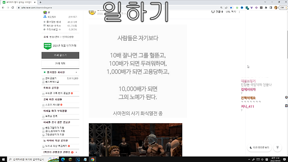Click the post author's avatar image
This screenshot has width=288, height=162.
[92, 12]
